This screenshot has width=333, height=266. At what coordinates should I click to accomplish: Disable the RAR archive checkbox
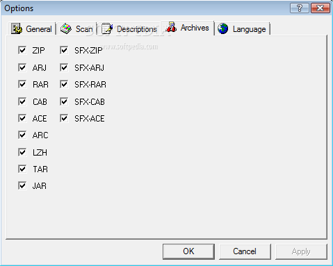[x=22, y=84]
